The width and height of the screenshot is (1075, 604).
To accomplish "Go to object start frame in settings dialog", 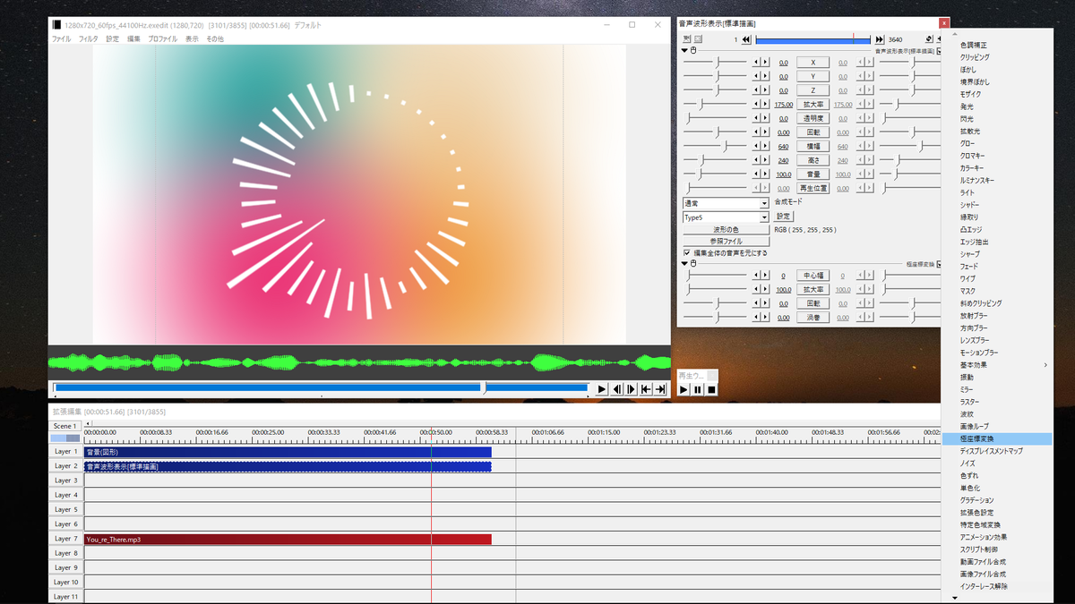I will tap(746, 39).
